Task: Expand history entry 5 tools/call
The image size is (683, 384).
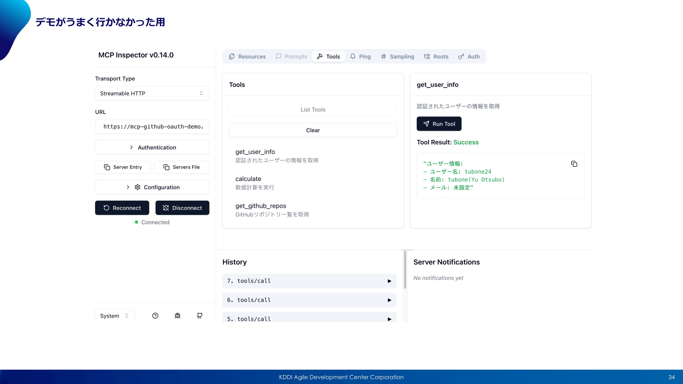Action: (x=309, y=317)
